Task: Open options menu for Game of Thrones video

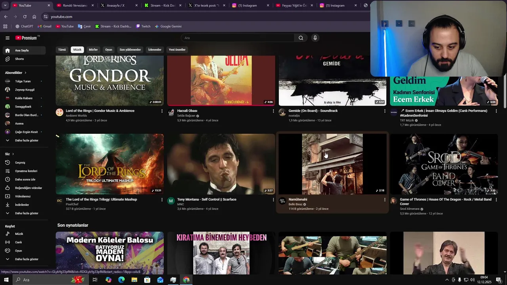Action: 496,200
